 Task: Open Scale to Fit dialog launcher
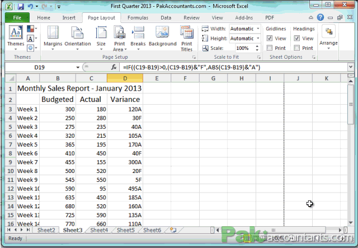[x=259, y=57]
